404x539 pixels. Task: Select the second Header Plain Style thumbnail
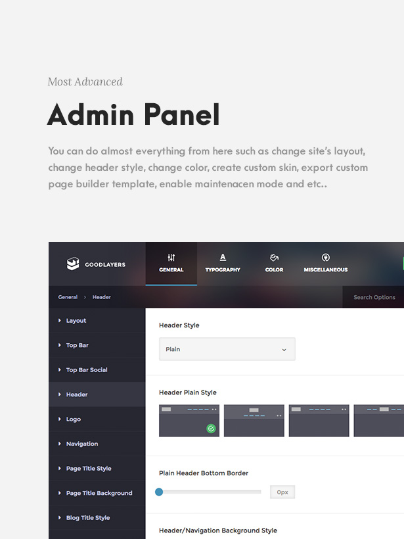pos(254,421)
